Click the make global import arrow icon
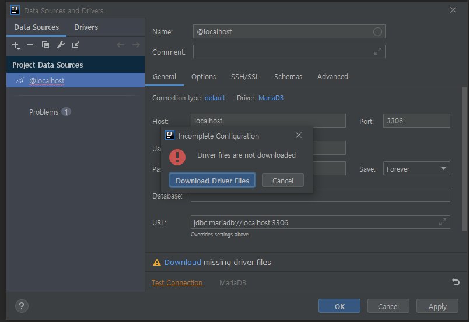 (76, 45)
